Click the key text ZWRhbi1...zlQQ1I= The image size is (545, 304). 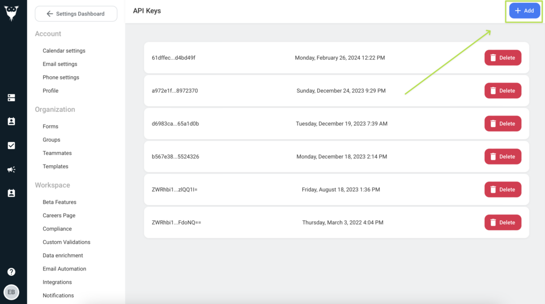[x=175, y=190]
